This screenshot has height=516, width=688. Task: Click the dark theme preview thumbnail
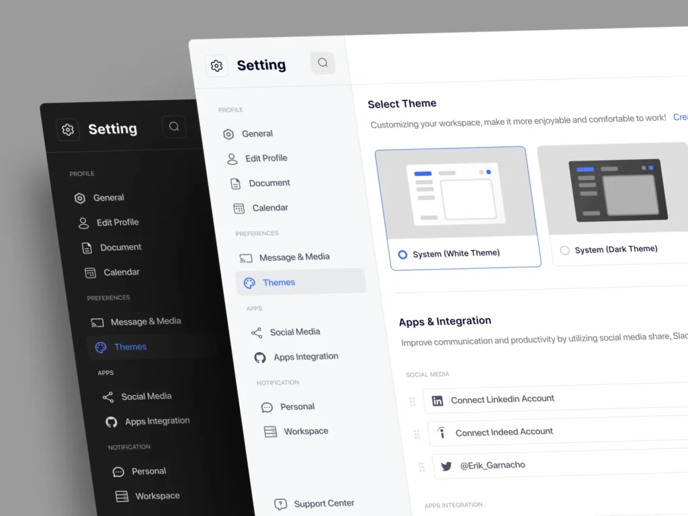pos(617,189)
